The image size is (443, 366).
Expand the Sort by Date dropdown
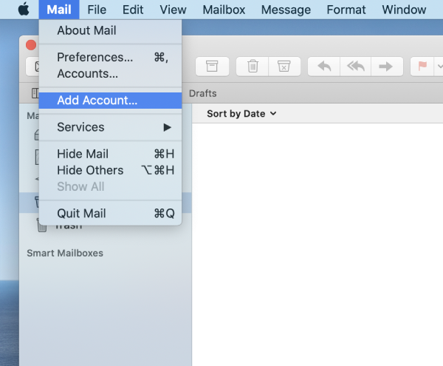pos(241,113)
